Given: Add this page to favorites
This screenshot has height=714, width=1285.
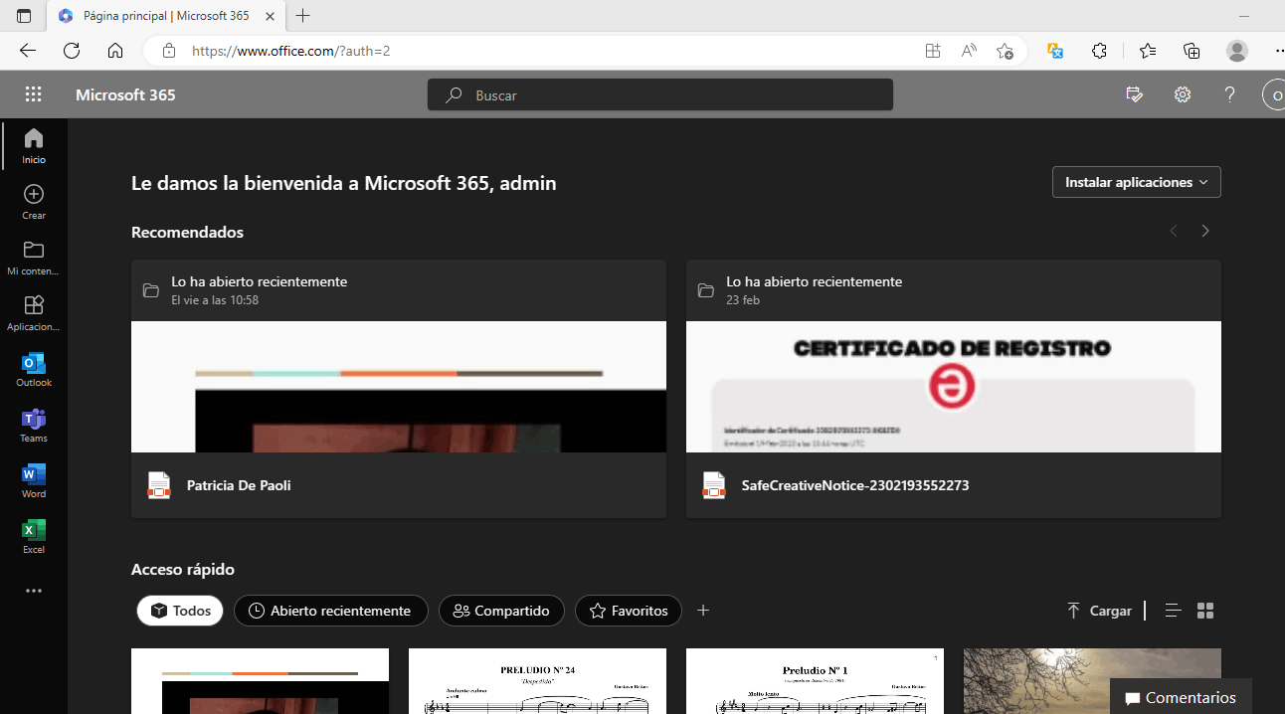Looking at the screenshot, I should 1005,51.
